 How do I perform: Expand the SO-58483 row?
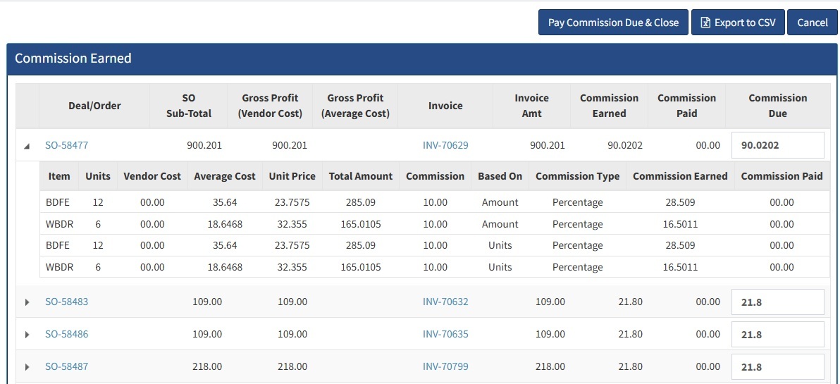pos(27,302)
